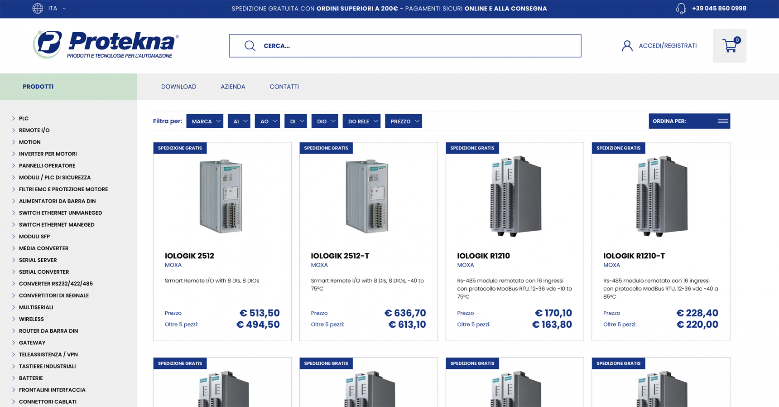Open TELEASSISTENZA / VPN category

(48, 354)
